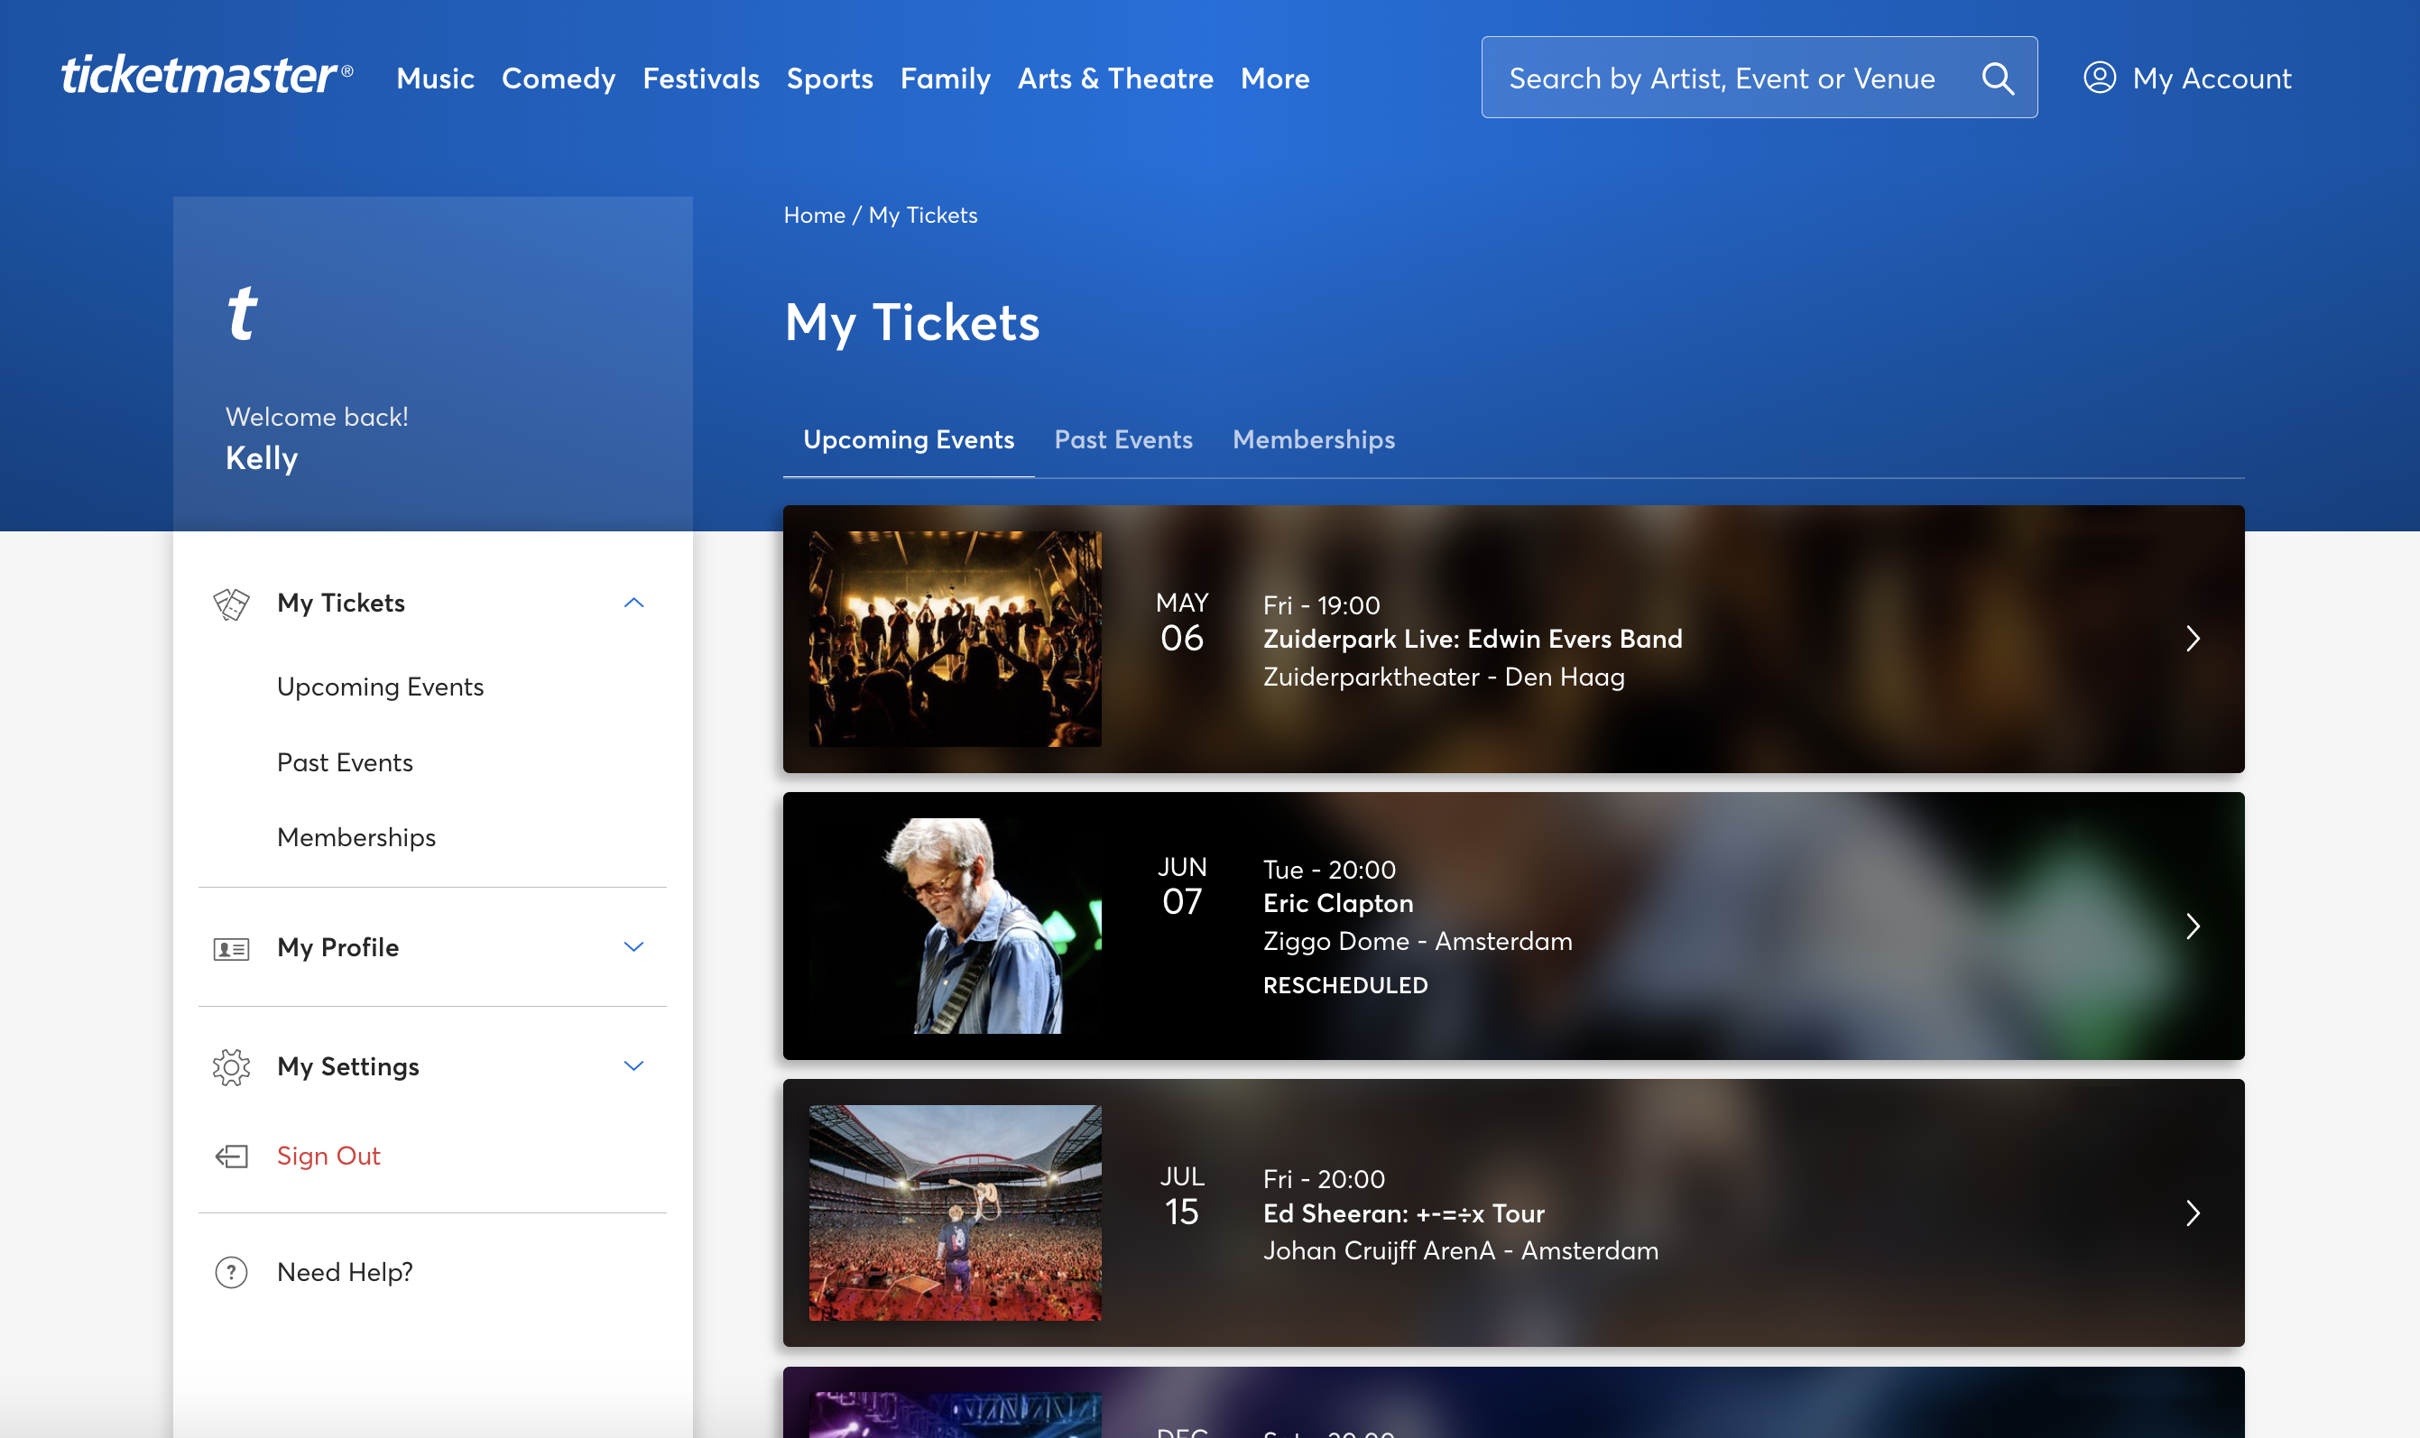Viewport: 2420px width, 1438px height.
Task: Expand the My Profile section chevron
Action: click(633, 946)
